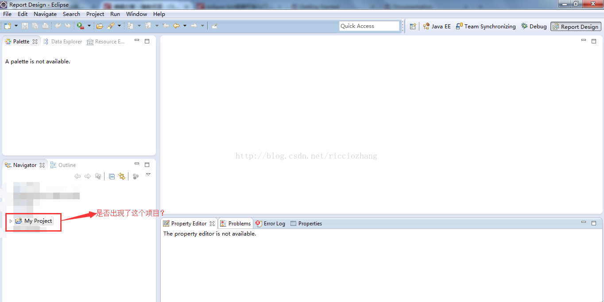Viewport: 604px width, 302px height.
Task: Toggle Link with Editor in the Navigator
Action: [x=122, y=176]
